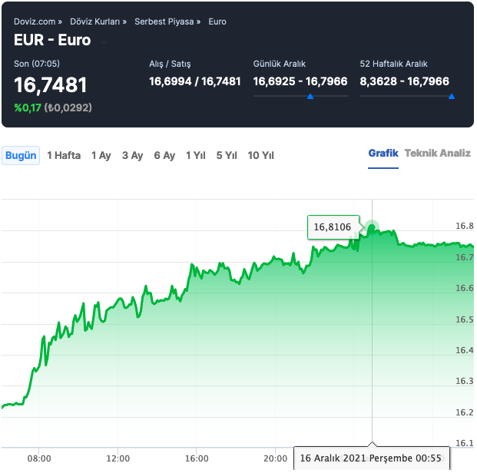Viewport: 477px width, 473px height.
Task: Choose the 6 Ay time range
Action: (164, 155)
